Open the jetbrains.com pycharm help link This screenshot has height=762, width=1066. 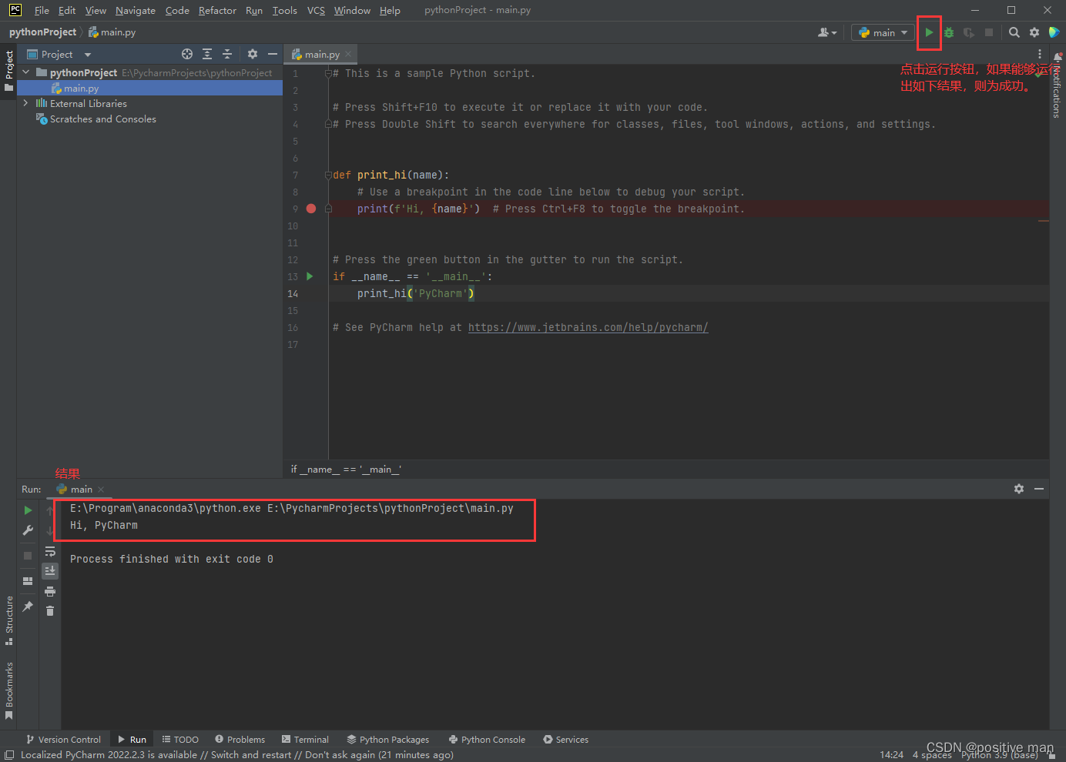click(x=588, y=328)
